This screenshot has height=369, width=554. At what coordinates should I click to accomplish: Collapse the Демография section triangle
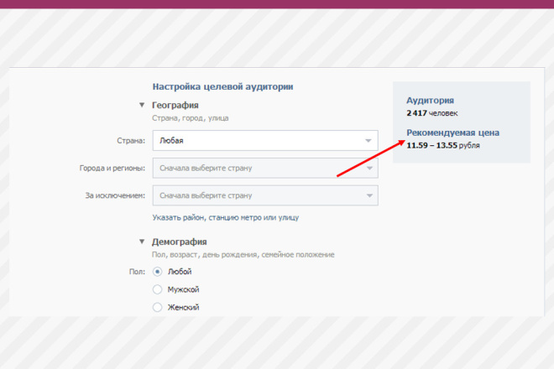click(x=142, y=242)
